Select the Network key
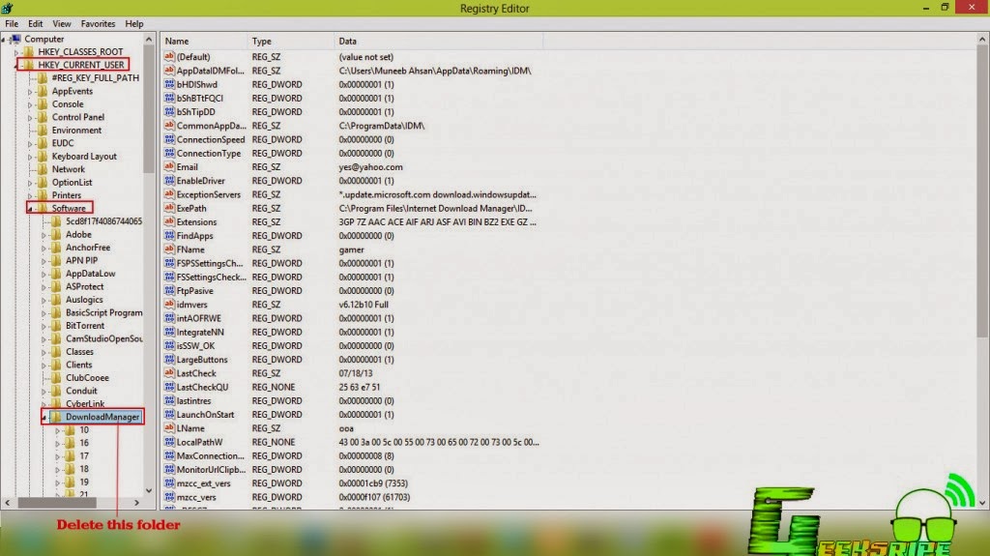The height and width of the screenshot is (556, 990). (x=69, y=169)
